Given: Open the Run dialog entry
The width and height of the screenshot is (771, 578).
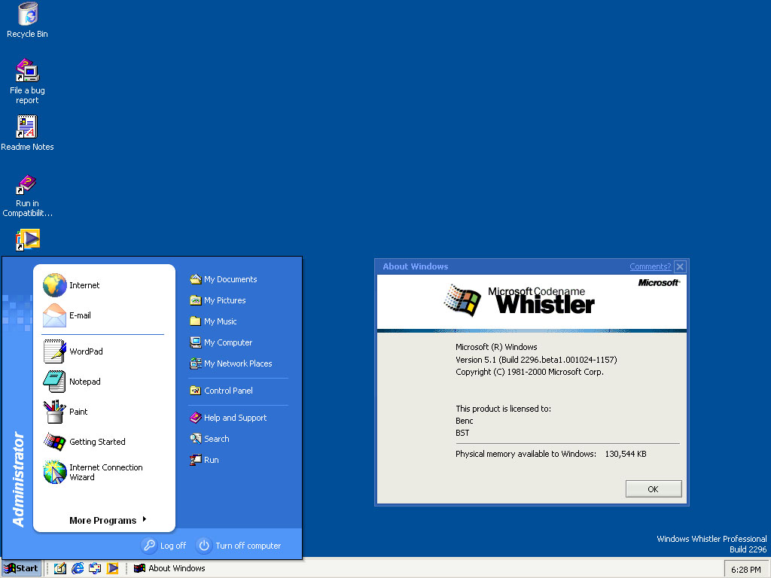Looking at the screenshot, I should 205,460.
